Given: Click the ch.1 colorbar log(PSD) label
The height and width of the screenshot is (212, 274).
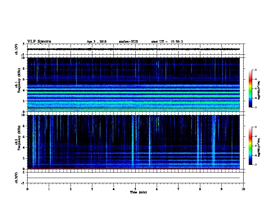Looking at the screenshot, I should click(x=259, y=90).
